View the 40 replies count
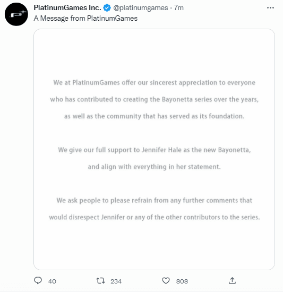 coord(52,281)
